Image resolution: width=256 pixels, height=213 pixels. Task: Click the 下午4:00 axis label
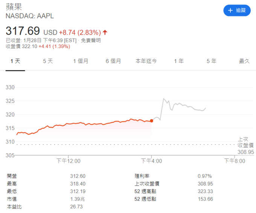(x=151, y=161)
